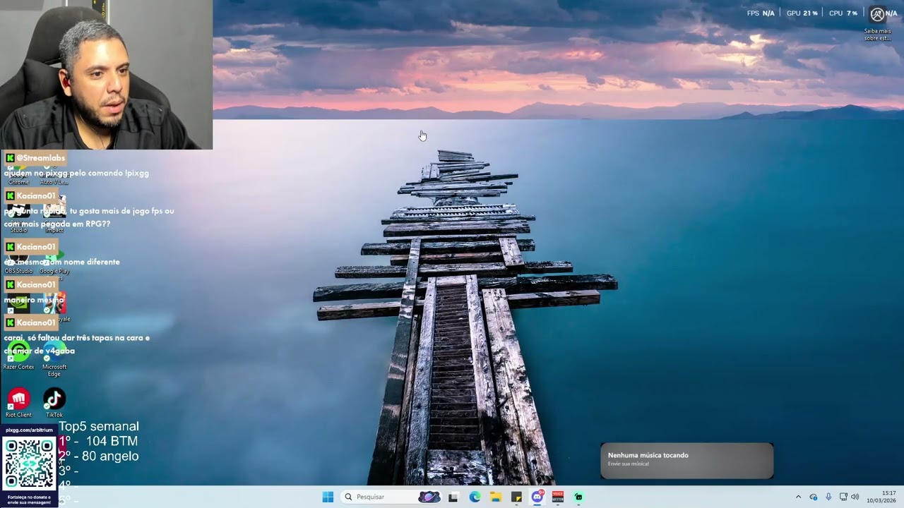Open the volume speaker tray icon
The width and height of the screenshot is (904, 508).
[x=855, y=497]
